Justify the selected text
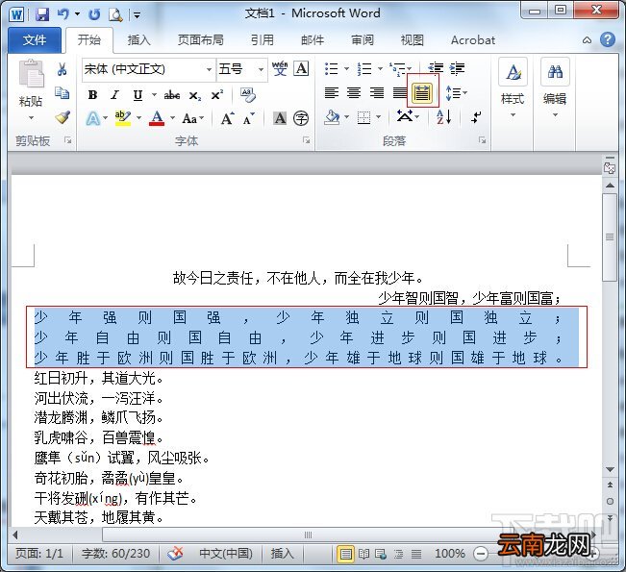 400,93
